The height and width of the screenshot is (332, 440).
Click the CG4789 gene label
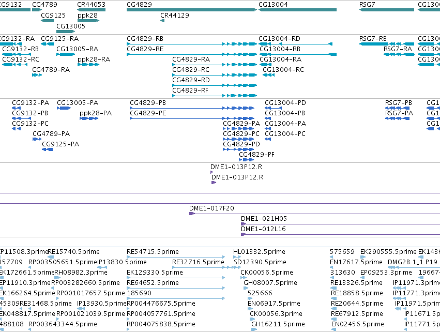coord(44,5)
